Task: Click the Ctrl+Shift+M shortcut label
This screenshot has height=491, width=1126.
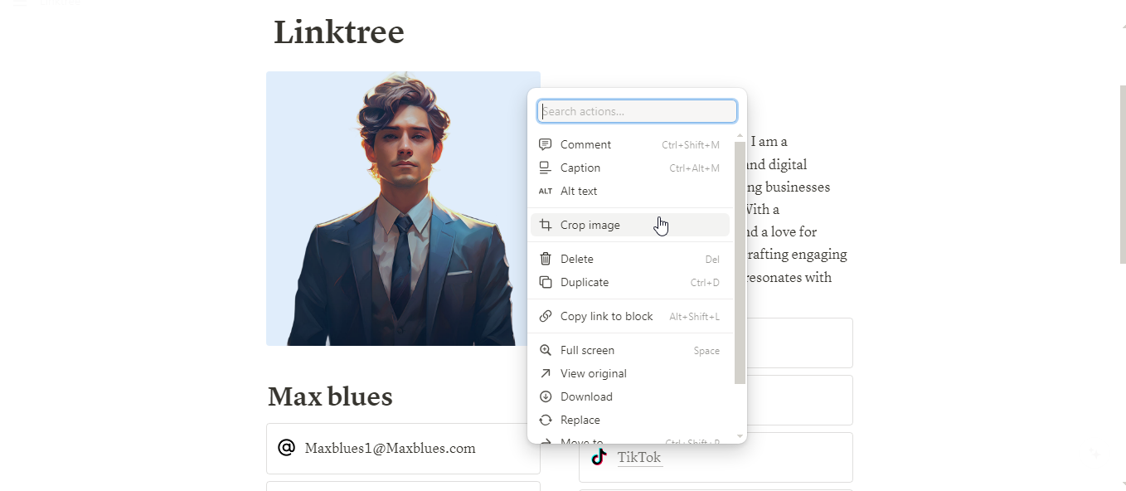Action: [691, 145]
